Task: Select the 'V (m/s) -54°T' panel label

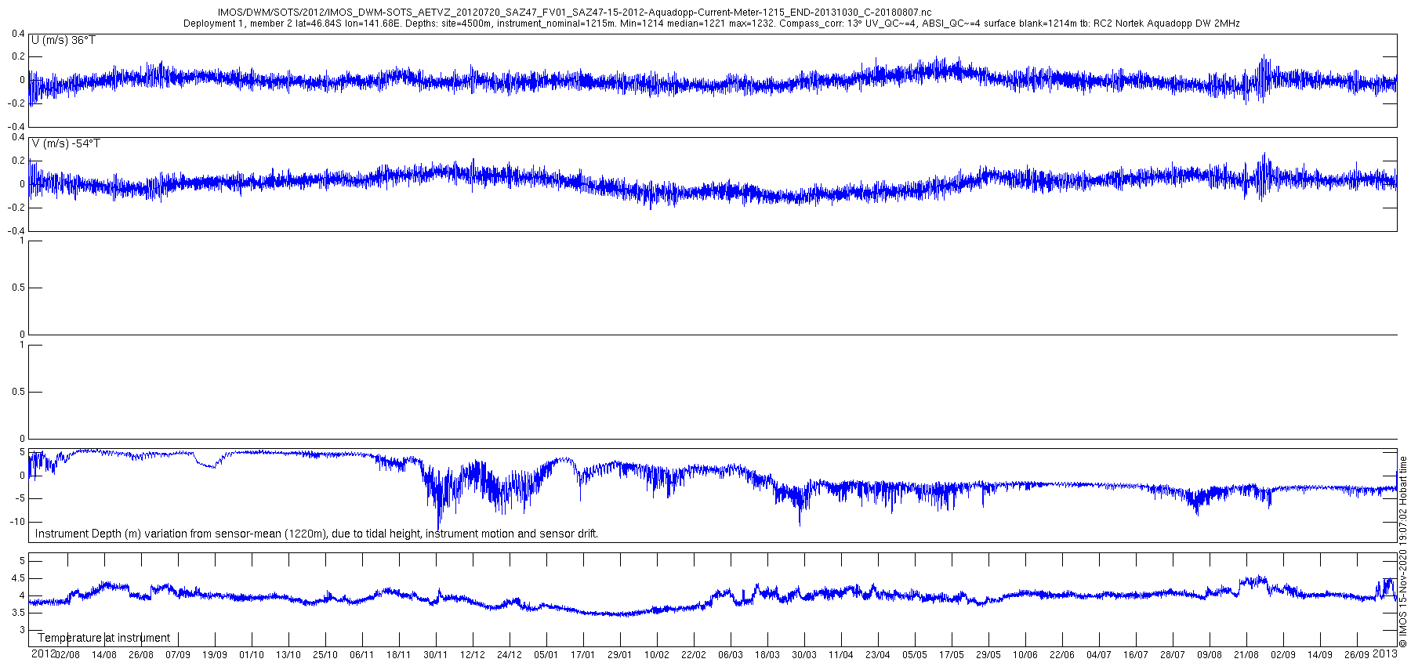Action: coord(66,143)
